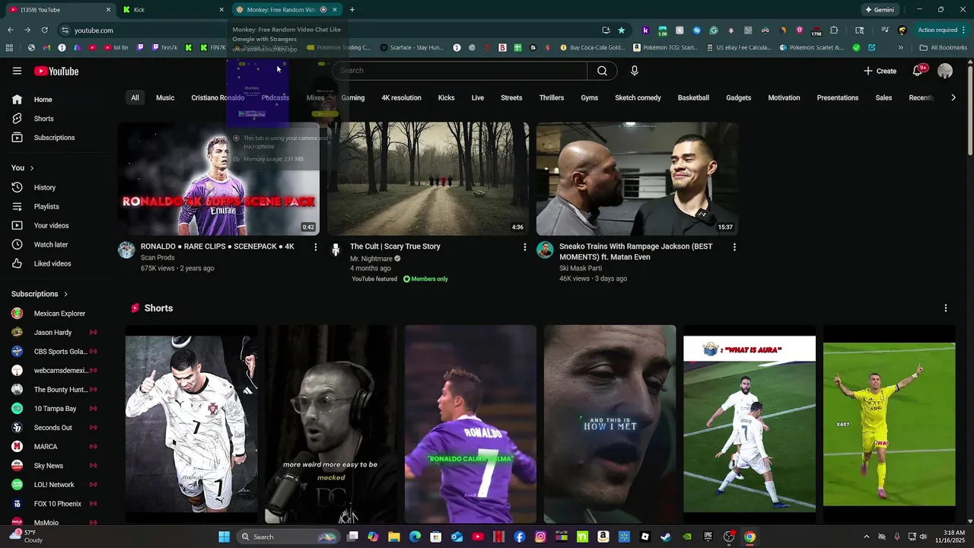
Task: Open a new browser tab
Action: pyautogui.click(x=352, y=10)
